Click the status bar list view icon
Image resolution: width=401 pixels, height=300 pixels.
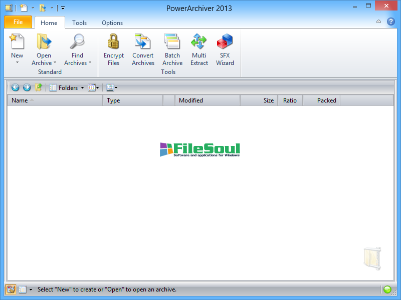point(23,289)
